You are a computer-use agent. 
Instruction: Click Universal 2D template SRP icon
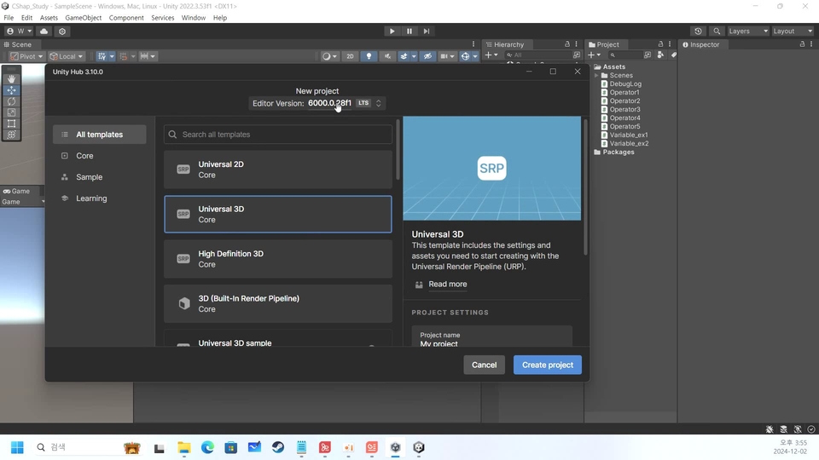(183, 170)
